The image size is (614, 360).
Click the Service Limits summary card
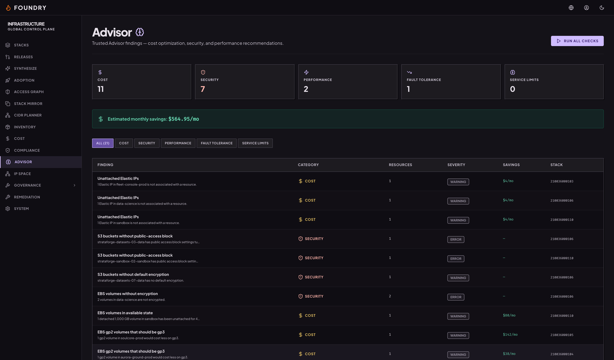pyautogui.click(x=554, y=82)
